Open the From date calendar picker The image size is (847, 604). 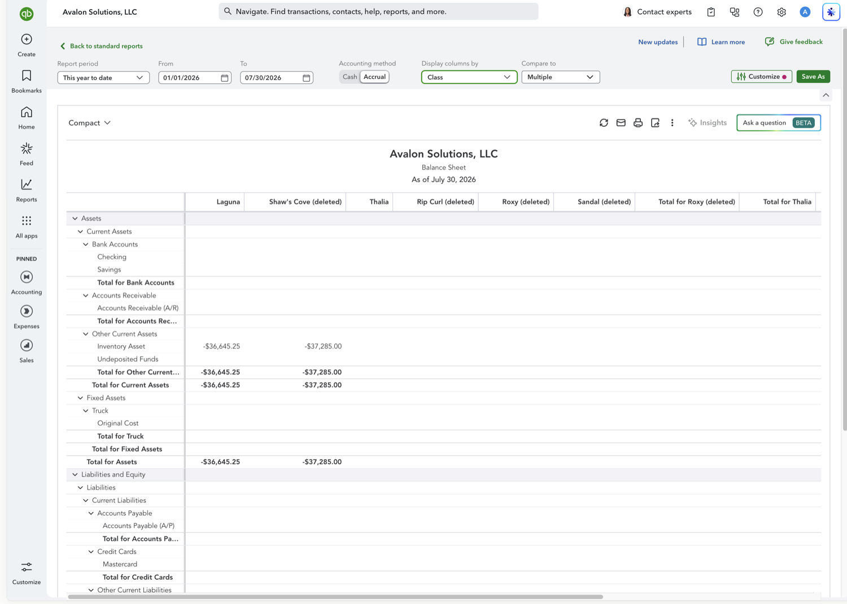click(225, 78)
